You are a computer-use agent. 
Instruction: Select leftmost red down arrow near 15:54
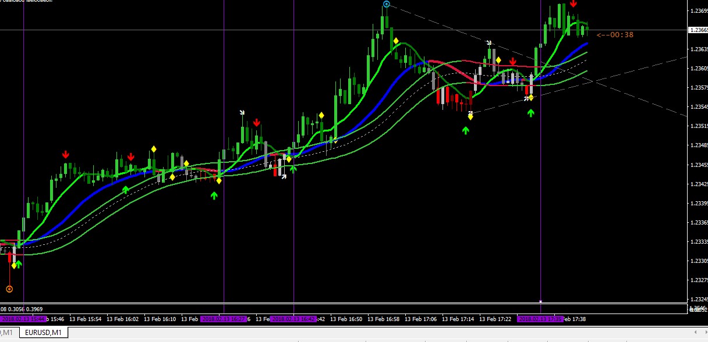point(66,155)
